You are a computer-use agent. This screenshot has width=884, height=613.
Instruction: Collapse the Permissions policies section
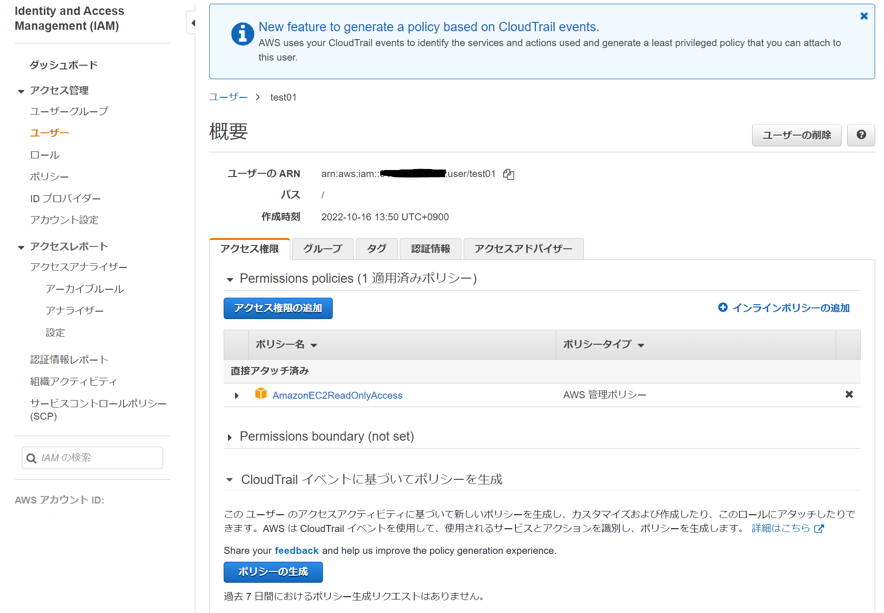[230, 279]
